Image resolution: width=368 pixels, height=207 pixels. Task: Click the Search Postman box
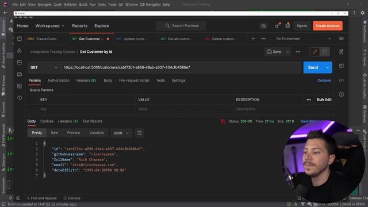(181, 26)
